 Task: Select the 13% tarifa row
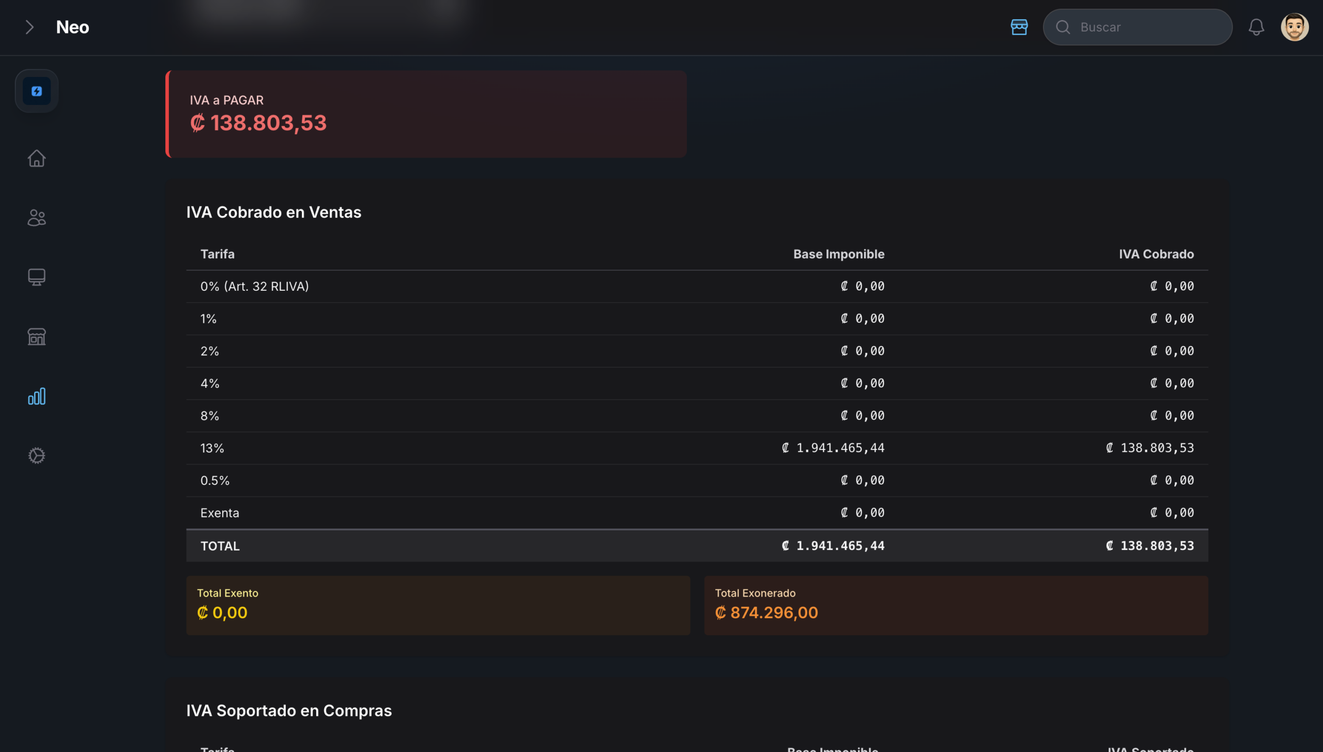click(x=697, y=448)
